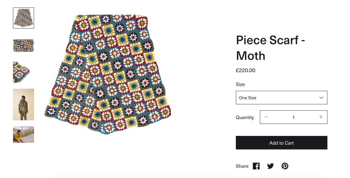Viewport: 350px width, 178px height.
Task: Pin product to Pinterest
Action: coord(285,166)
